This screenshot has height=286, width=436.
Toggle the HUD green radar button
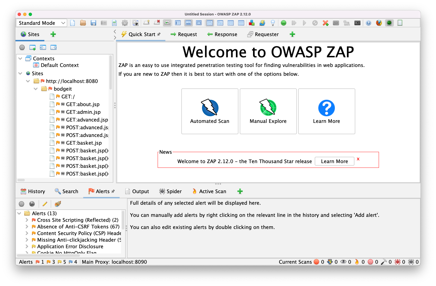[x=389, y=23]
